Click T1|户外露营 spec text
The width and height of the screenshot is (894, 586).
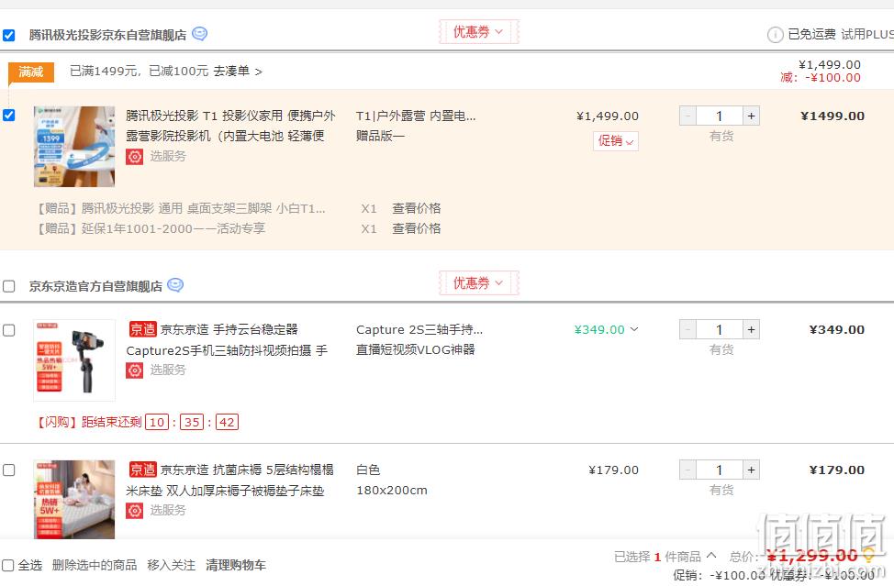point(416,116)
